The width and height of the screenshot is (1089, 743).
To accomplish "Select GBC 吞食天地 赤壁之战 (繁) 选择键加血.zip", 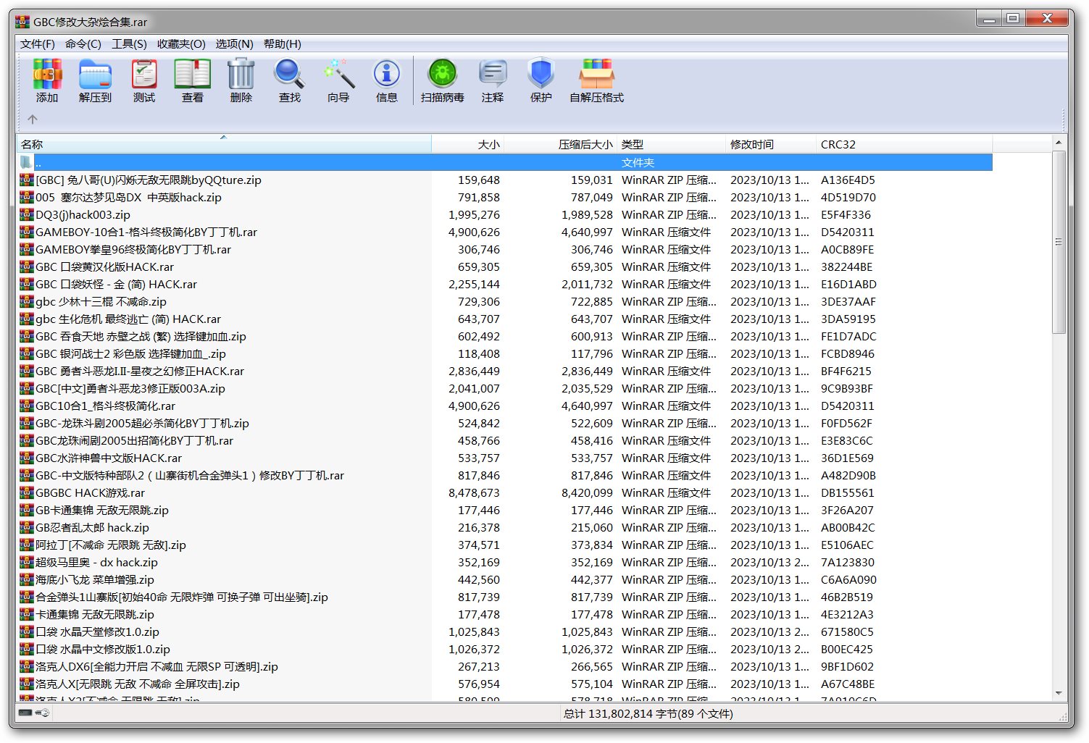I will pyautogui.click(x=141, y=336).
